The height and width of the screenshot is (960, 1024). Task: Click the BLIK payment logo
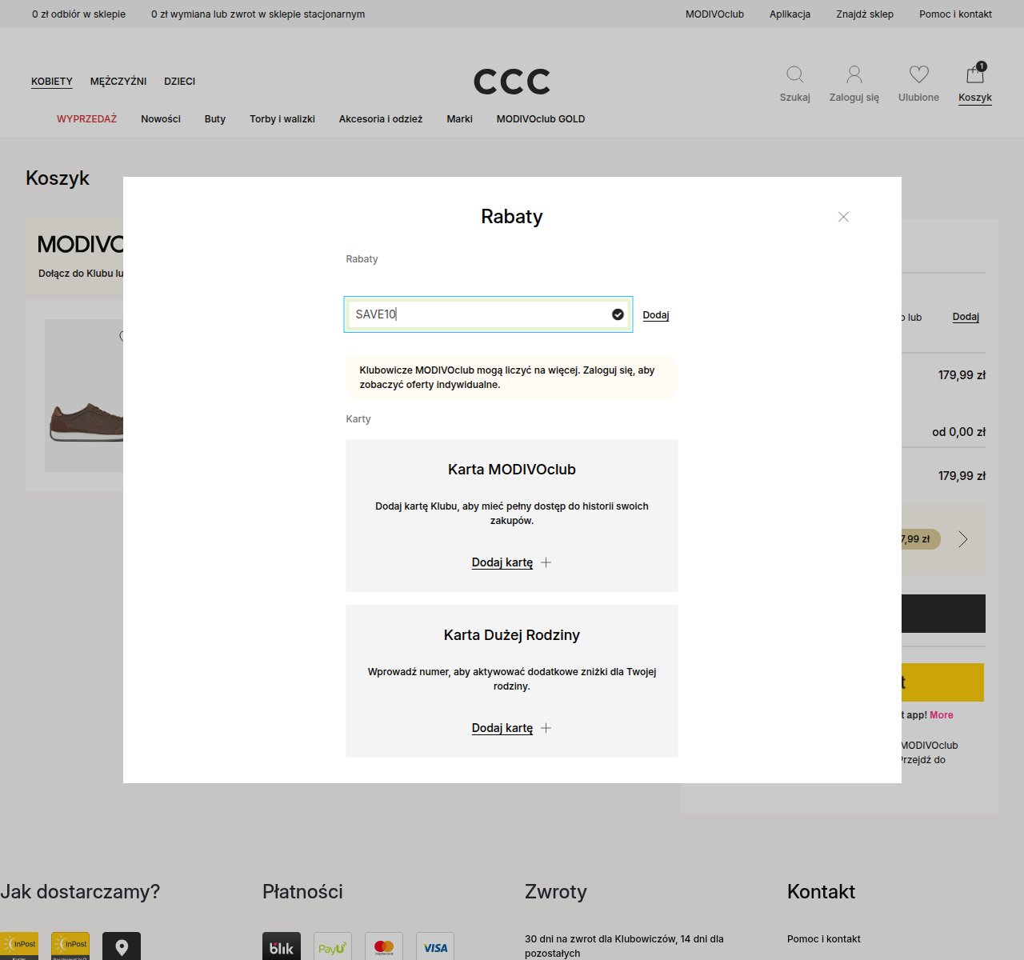click(x=282, y=946)
